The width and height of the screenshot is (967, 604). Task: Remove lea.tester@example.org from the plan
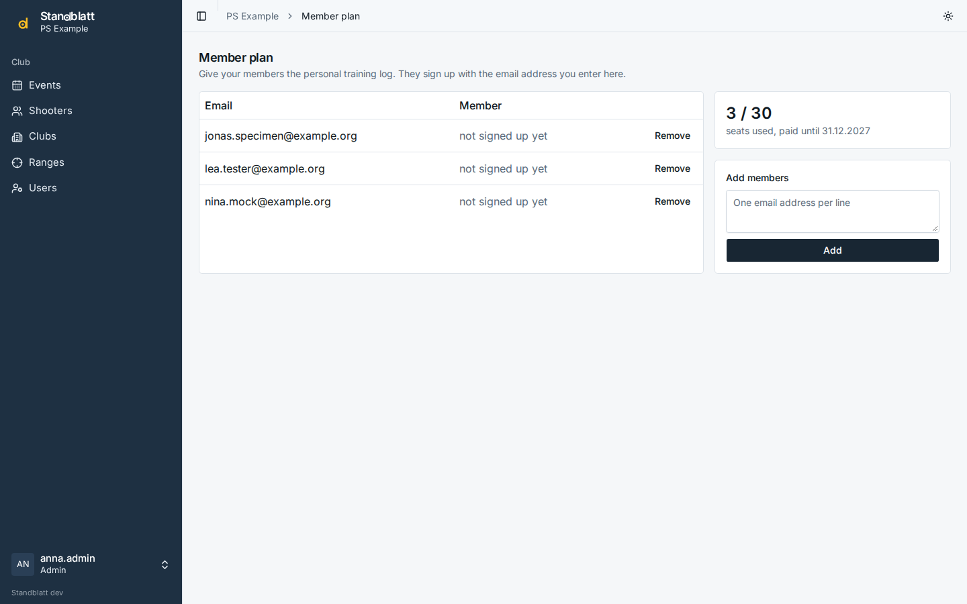672,168
